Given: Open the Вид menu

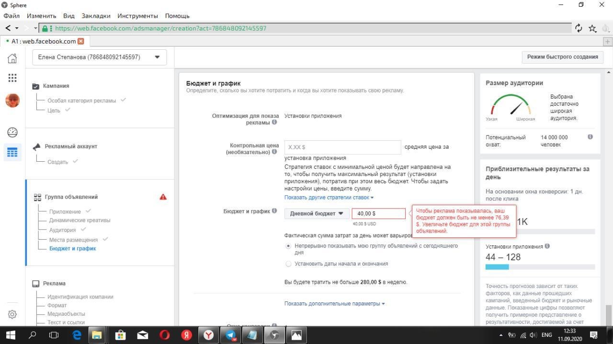Looking at the screenshot, I should [x=69, y=16].
